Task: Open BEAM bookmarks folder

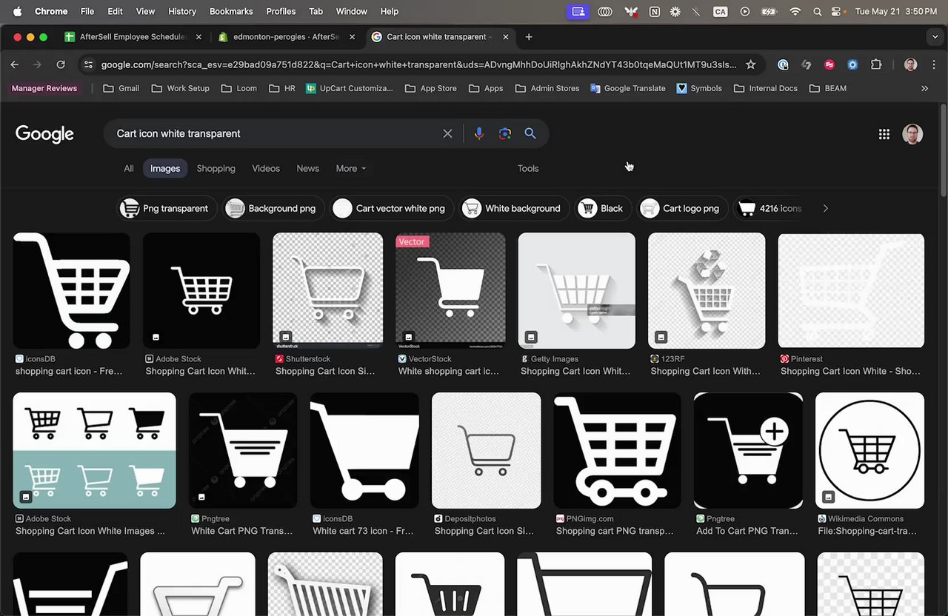Action: point(828,88)
